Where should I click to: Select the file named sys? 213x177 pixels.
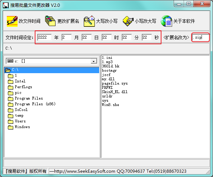tap(105, 101)
